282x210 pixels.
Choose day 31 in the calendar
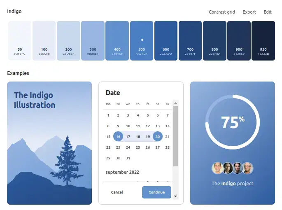128,158
